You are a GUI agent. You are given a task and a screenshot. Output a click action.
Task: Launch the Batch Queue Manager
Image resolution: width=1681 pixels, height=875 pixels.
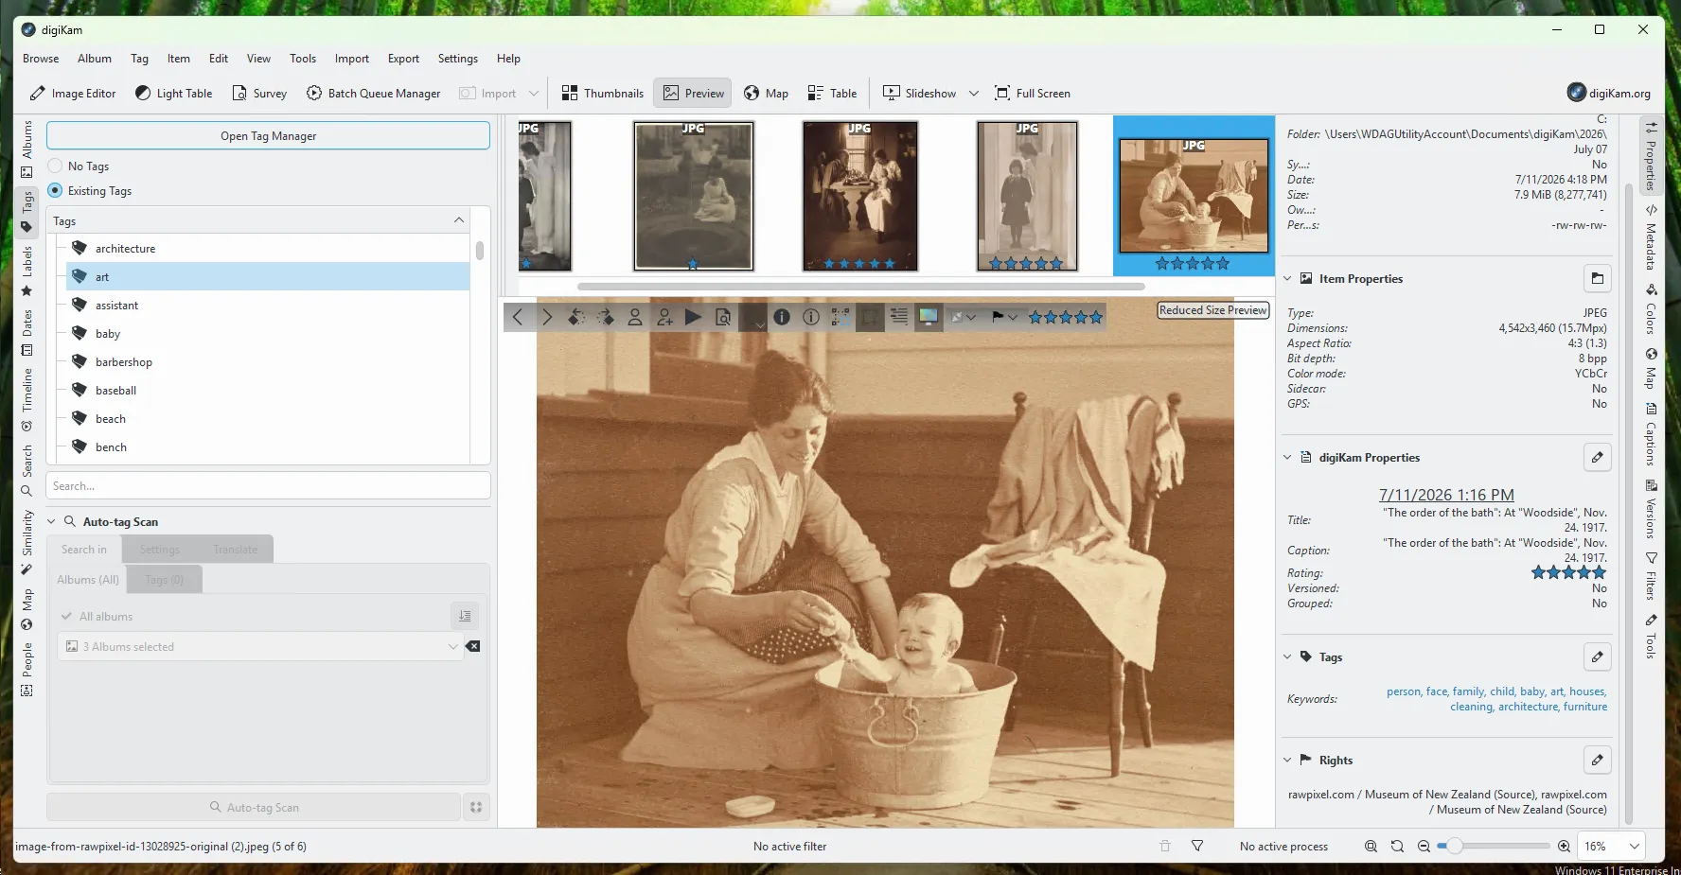373,93
